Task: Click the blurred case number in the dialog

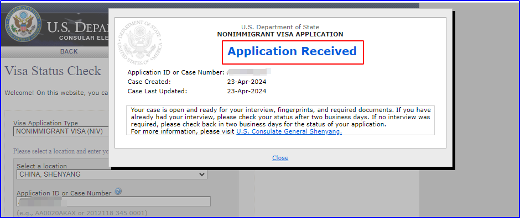Action: point(249,72)
